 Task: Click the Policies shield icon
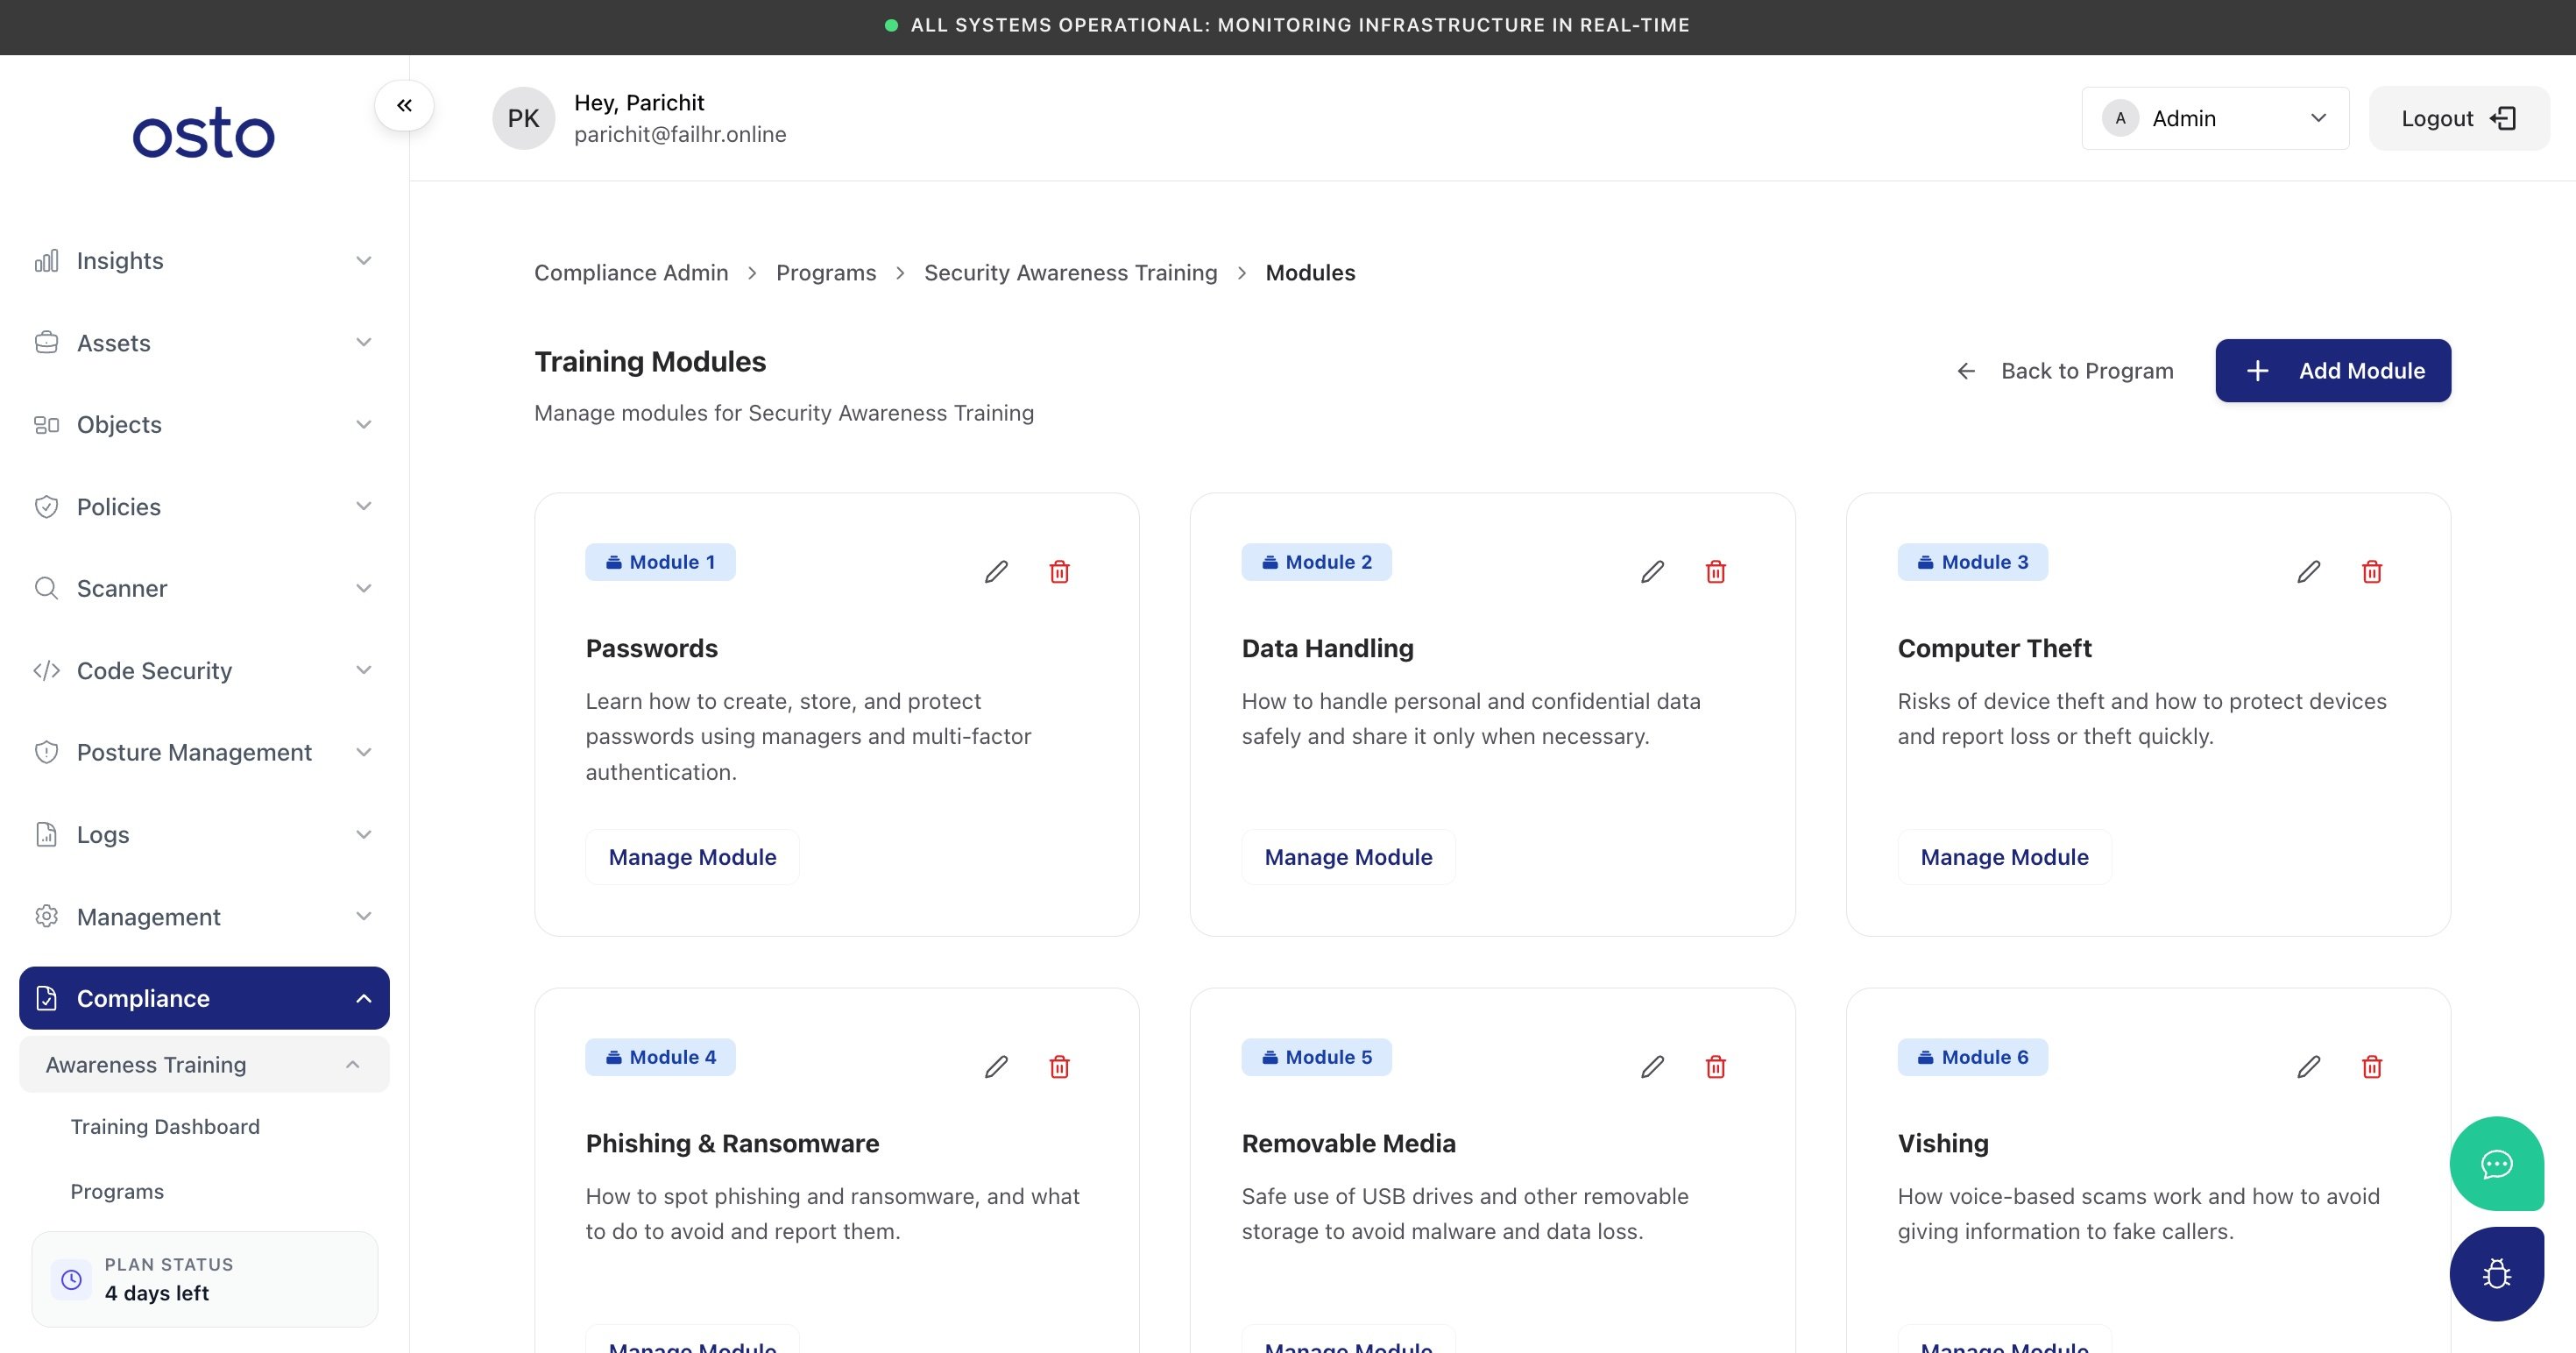tap(46, 507)
